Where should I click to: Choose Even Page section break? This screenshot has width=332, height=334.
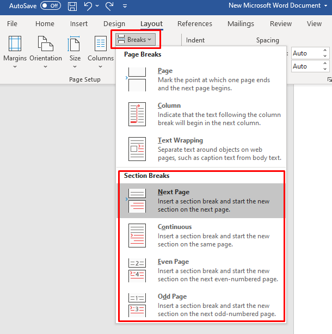200,270
